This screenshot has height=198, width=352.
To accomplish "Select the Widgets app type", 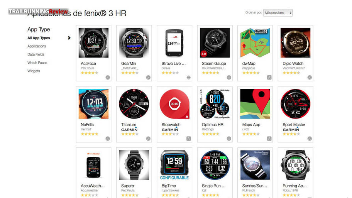I will click(34, 71).
